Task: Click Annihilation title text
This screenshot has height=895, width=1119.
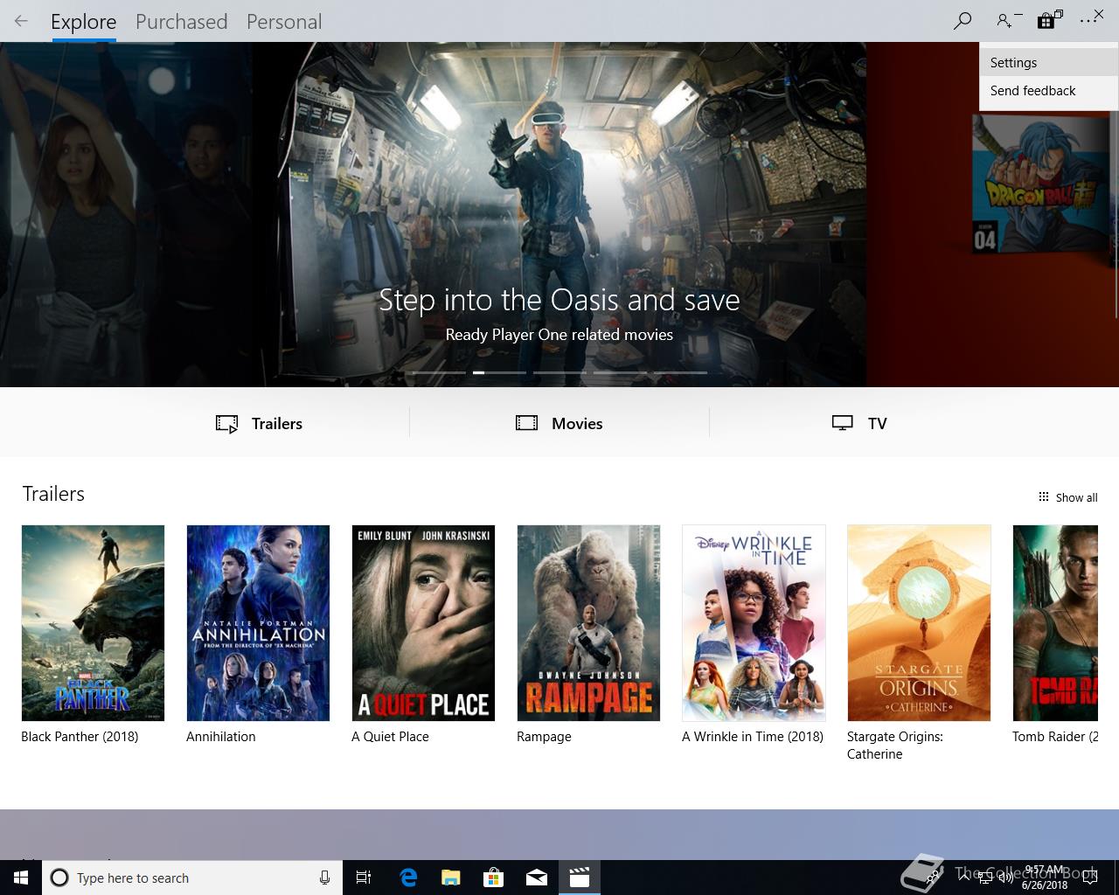Action: (221, 737)
